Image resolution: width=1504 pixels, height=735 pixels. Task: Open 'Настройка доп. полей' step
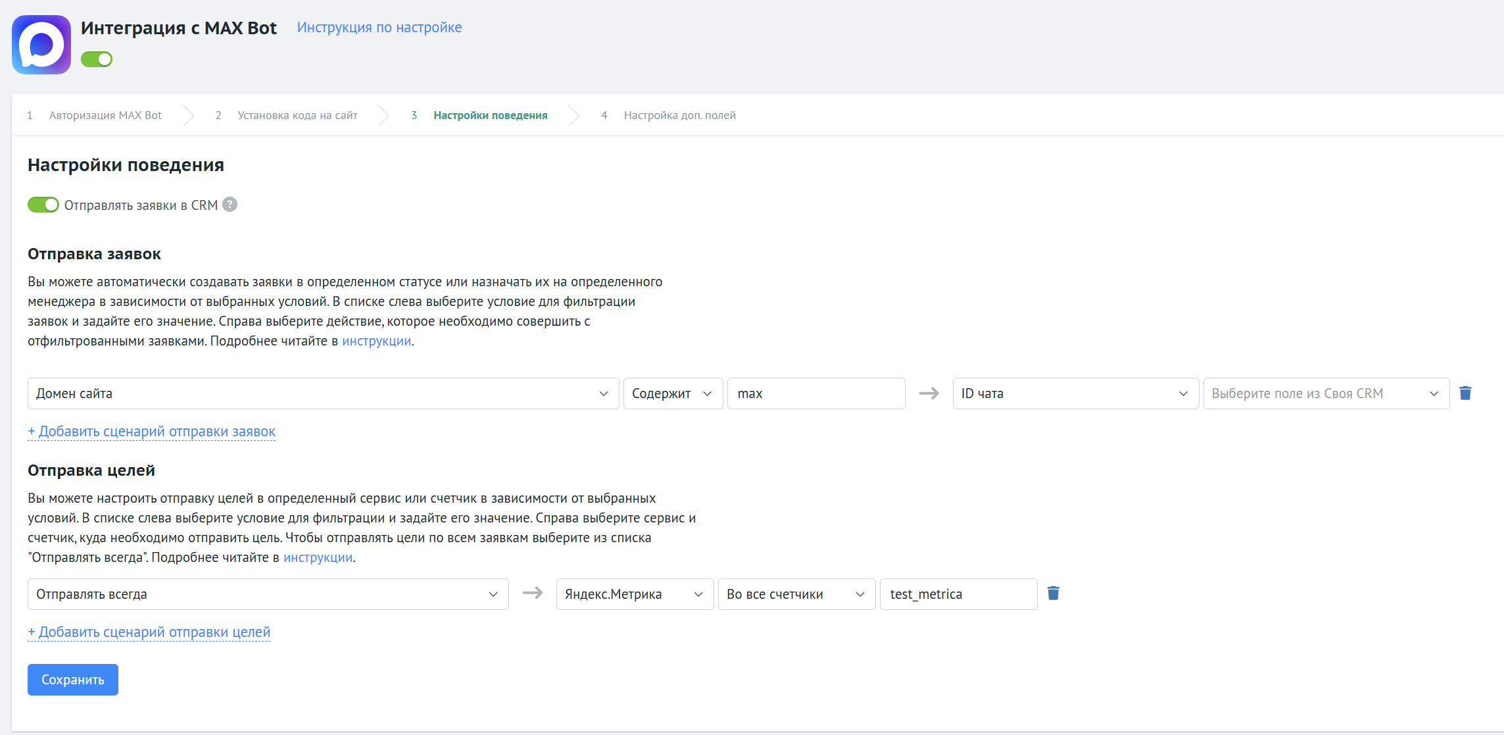point(679,115)
